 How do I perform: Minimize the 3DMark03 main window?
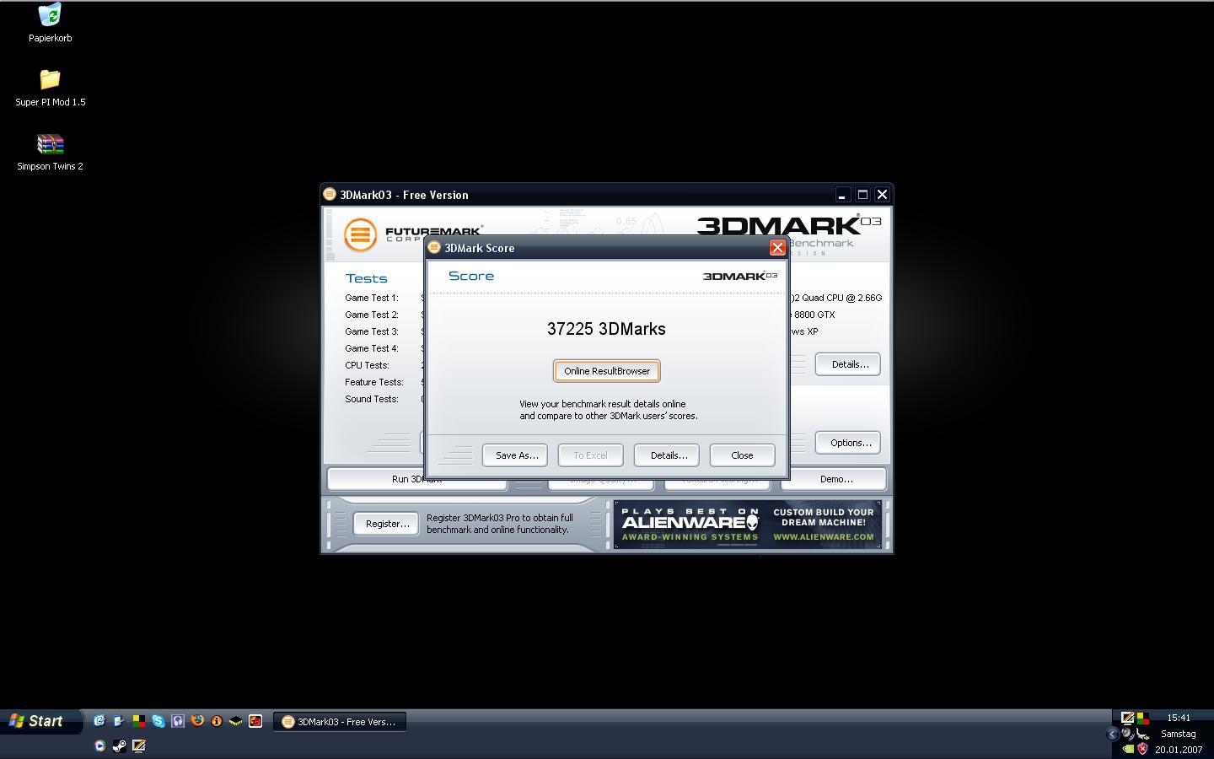(x=841, y=195)
